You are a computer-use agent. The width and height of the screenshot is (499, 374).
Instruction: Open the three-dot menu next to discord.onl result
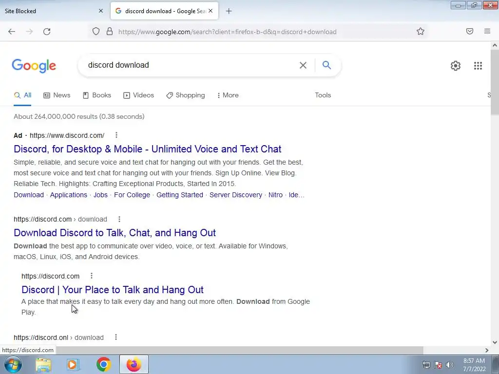(x=116, y=337)
